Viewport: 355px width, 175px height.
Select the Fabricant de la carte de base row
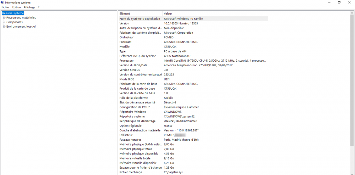(193, 84)
